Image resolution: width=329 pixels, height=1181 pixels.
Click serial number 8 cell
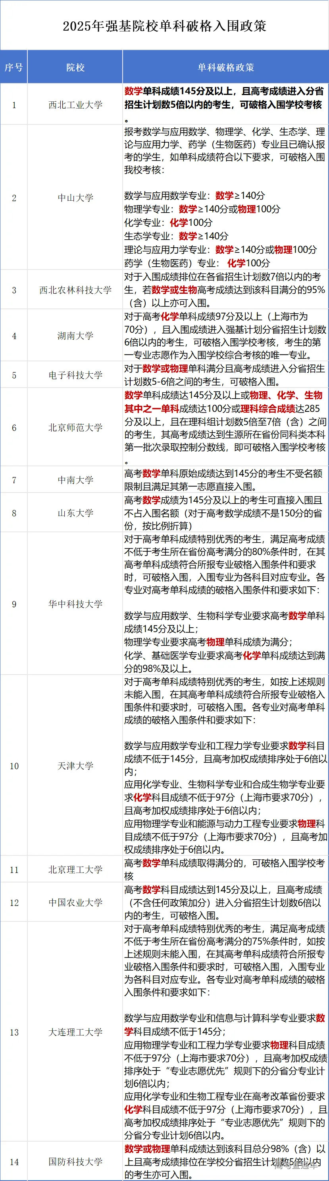(x=14, y=512)
